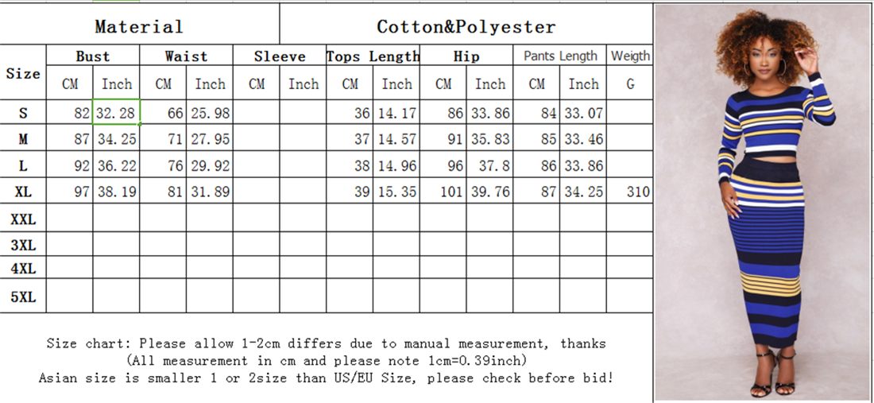Click the Hip column header
Image resolution: width=874 pixels, height=403 pixels.
point(466,56)
